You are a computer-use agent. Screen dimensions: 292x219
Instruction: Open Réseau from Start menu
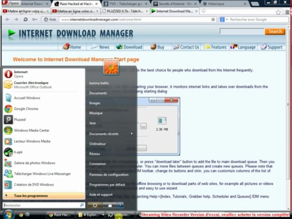[95, 154]
